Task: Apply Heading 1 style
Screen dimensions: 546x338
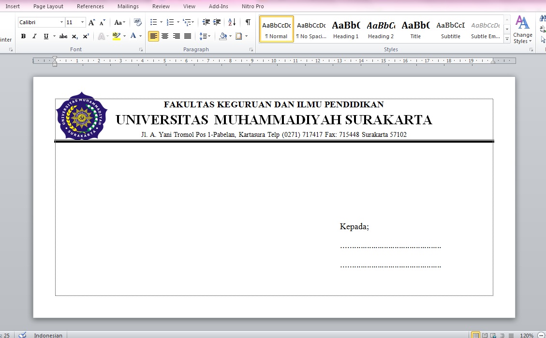Action: pos(346,29)
